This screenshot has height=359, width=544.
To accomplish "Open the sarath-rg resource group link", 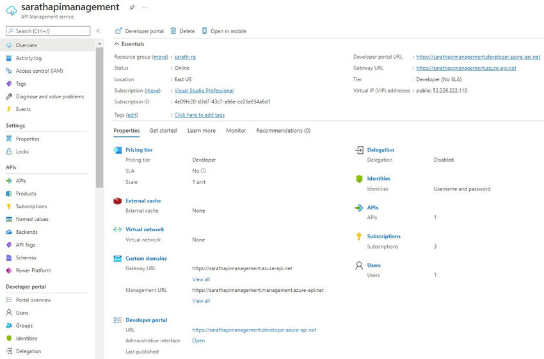I will [185, 57].
